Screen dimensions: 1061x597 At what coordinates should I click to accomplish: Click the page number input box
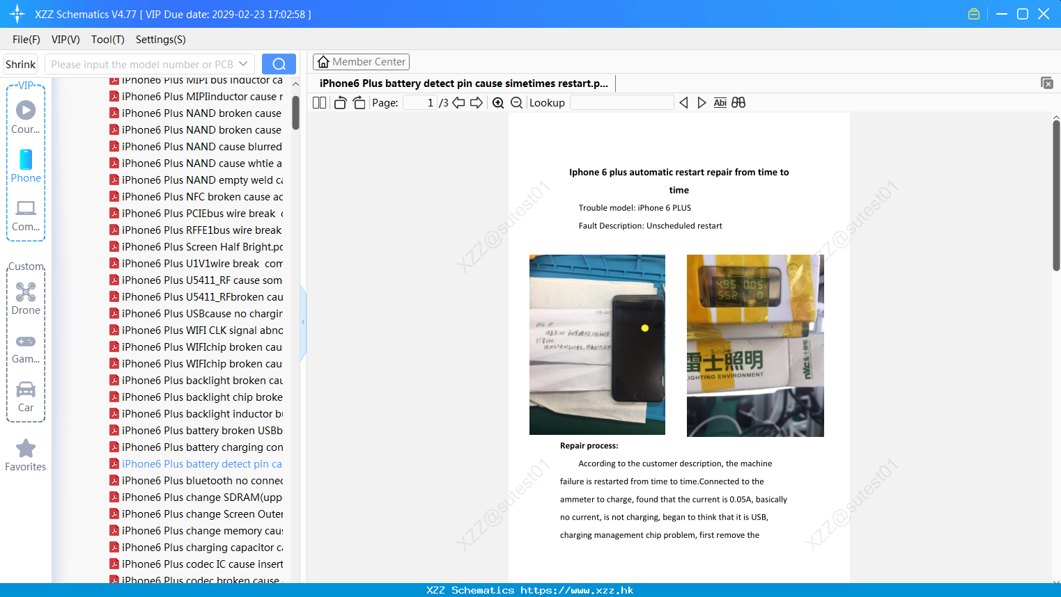click(x=419, y=103)
